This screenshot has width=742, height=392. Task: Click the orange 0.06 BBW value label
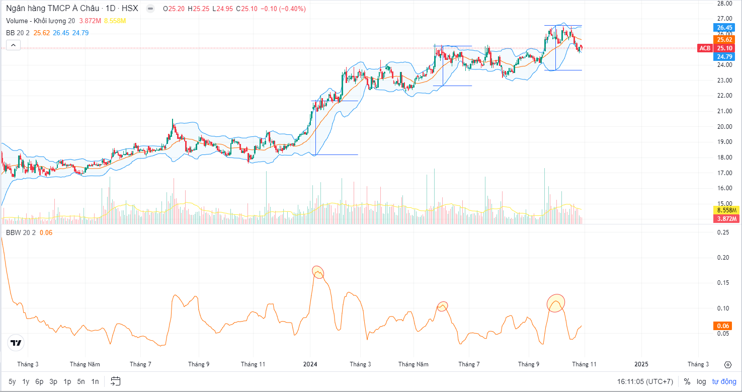[x=722, y=326]
